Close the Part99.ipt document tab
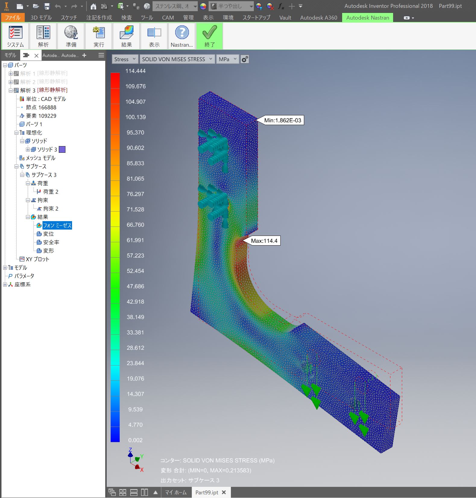The height and width of the screenshot is (498, 476). tap(224, 492)
